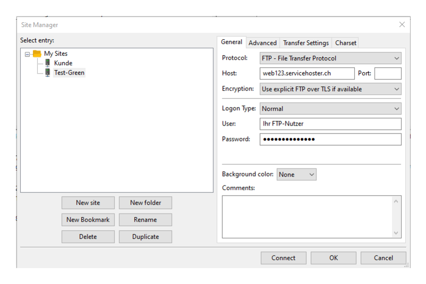This screenshot has height=284, width=426.
Task: Click into the Host input field
Action: (307, 74)
